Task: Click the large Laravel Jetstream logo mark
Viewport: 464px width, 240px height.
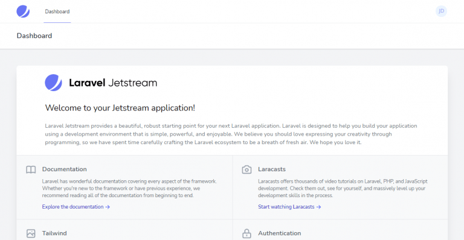Action: pyautogui.click(x=54, y=83)
